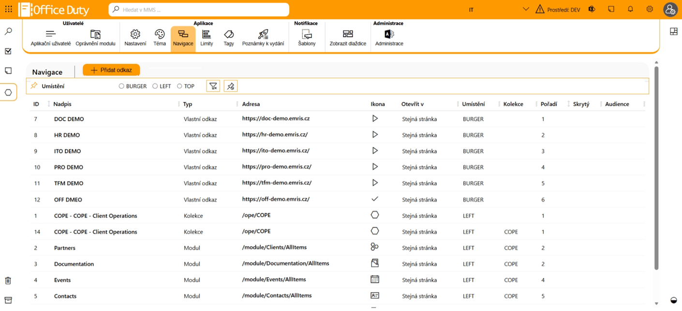Viewport: 682px width, 311px height.
Task: Open the user profile avatar
Action: pyautogui.click(x=670, y=9)
